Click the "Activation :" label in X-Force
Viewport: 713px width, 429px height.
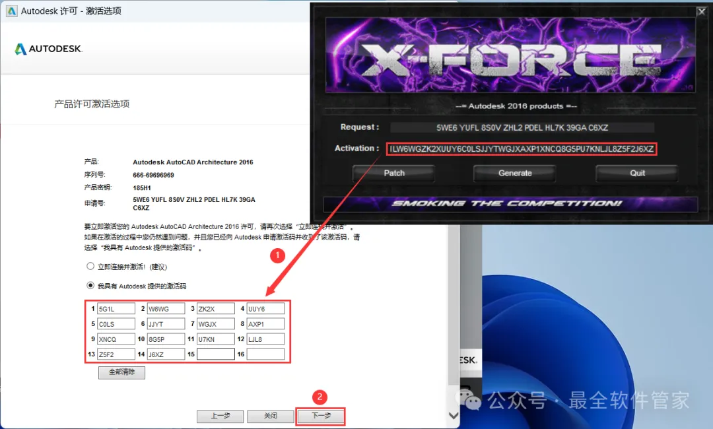click(x=356, y=148)
